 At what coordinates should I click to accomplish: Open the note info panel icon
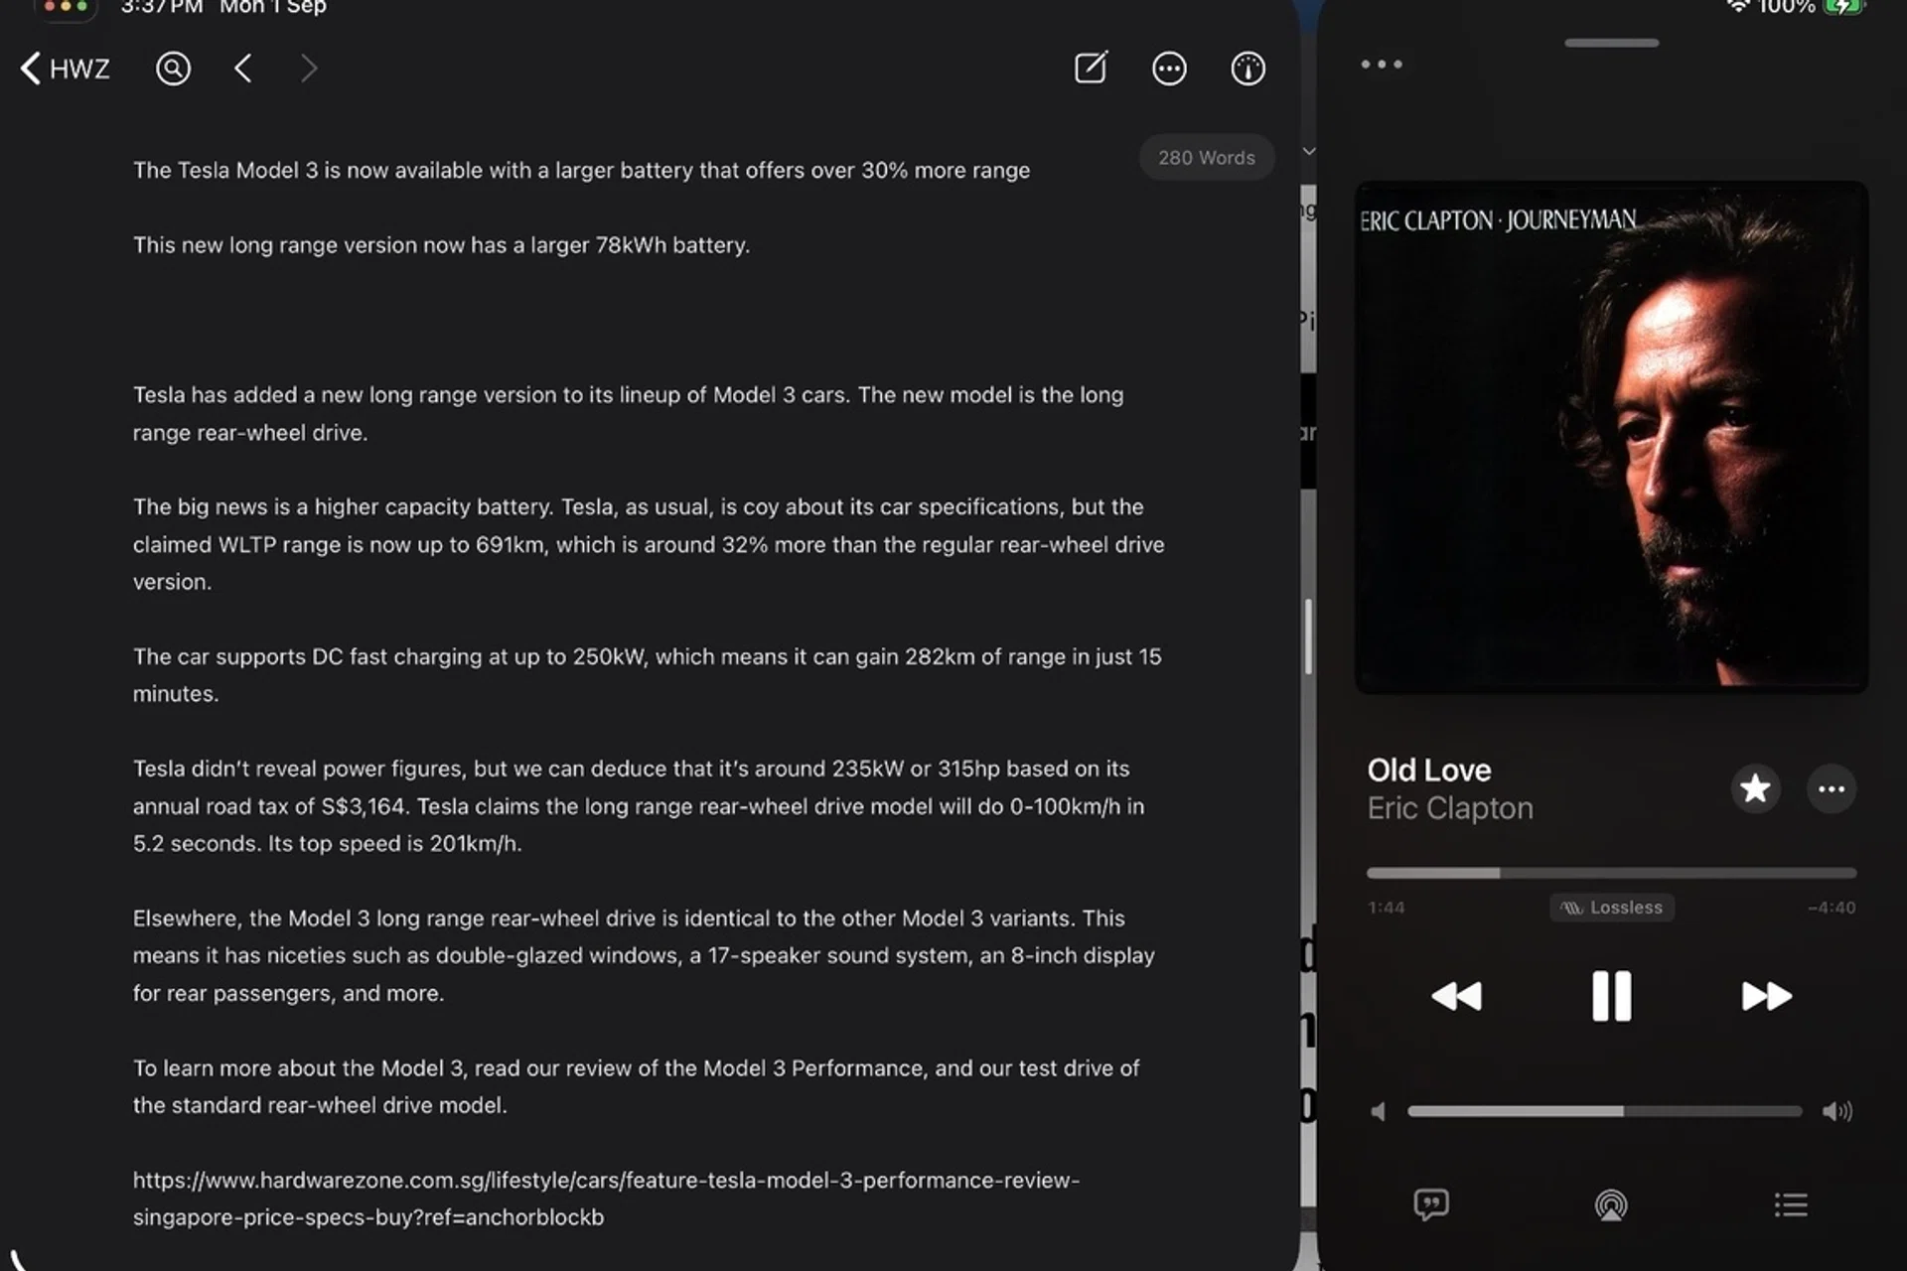(x=1247, y=69)
